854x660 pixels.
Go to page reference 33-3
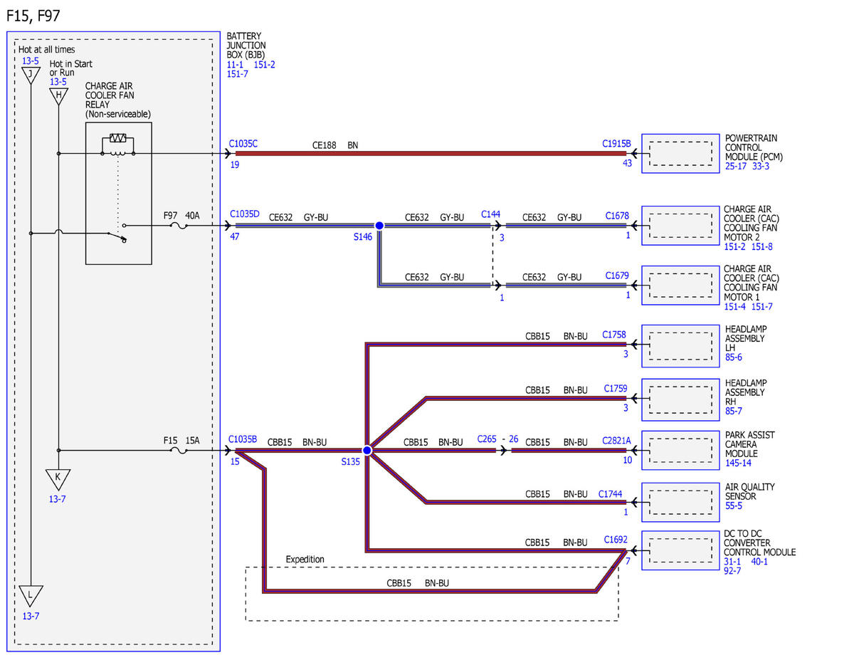point(761,166)
